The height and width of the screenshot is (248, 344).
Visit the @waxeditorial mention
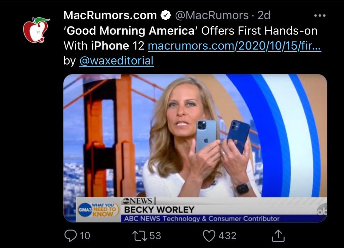(x=117, y=60)
